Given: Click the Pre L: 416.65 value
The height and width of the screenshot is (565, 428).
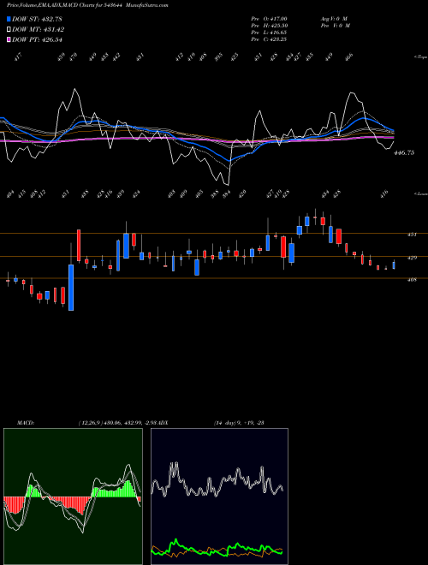Looking at the screenshot, I should click(x=269, y=33).
